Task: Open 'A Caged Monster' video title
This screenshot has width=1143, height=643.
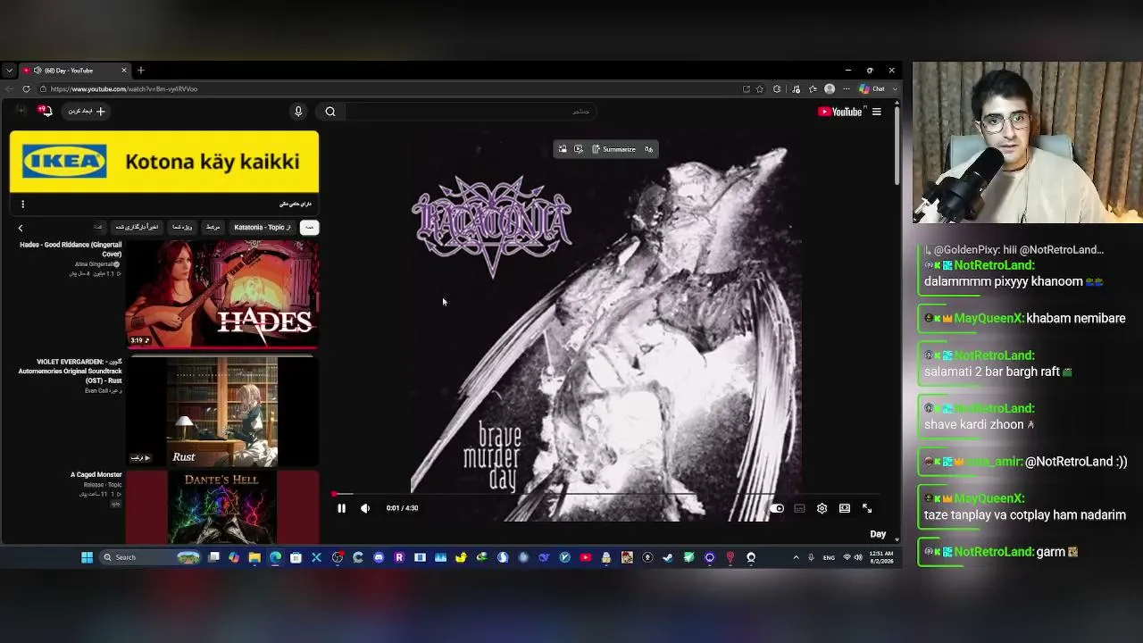Action: (96, 475)
